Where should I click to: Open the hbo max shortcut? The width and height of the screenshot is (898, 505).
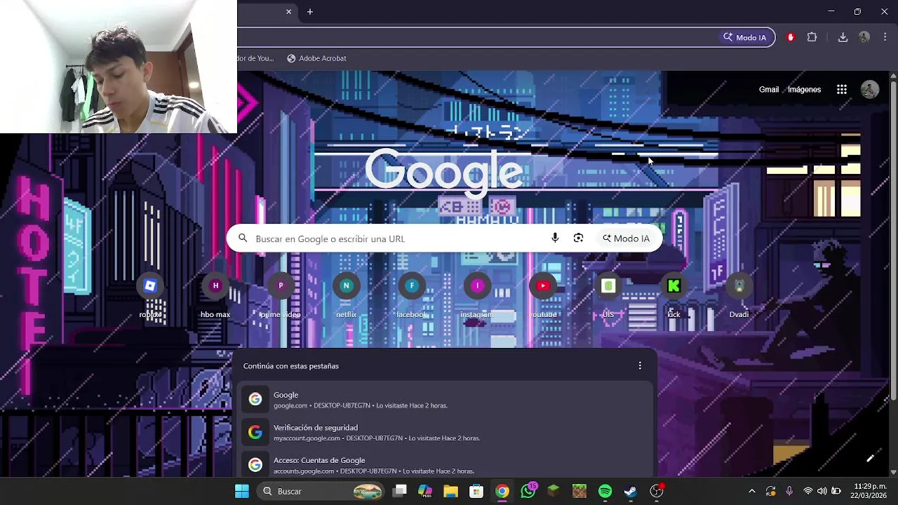tap(215, 295)
